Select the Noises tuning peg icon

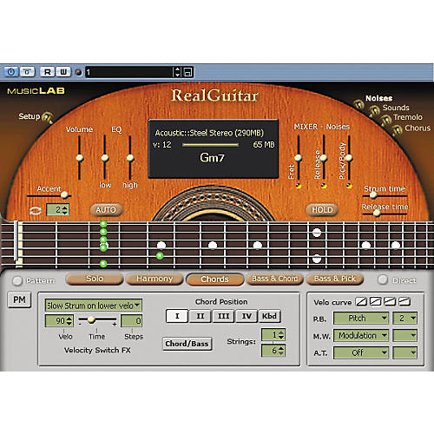point(358,104)
